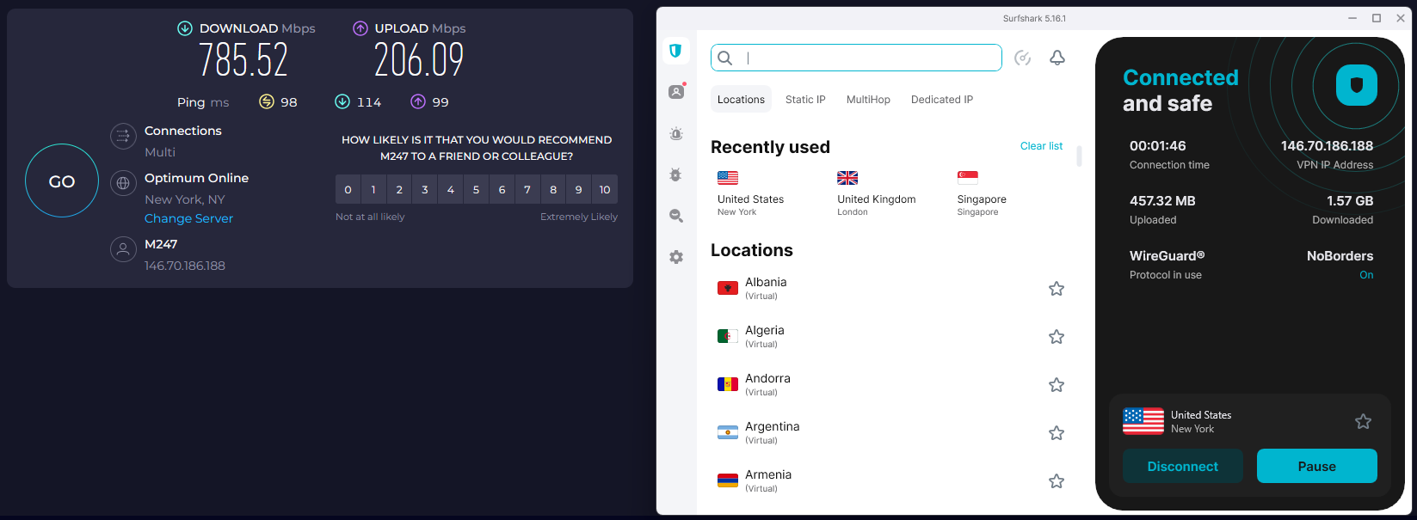1417x520 pixels.
Task: Open Surfshark VPN shield tab in sidebar
Action: click(675, 51)
